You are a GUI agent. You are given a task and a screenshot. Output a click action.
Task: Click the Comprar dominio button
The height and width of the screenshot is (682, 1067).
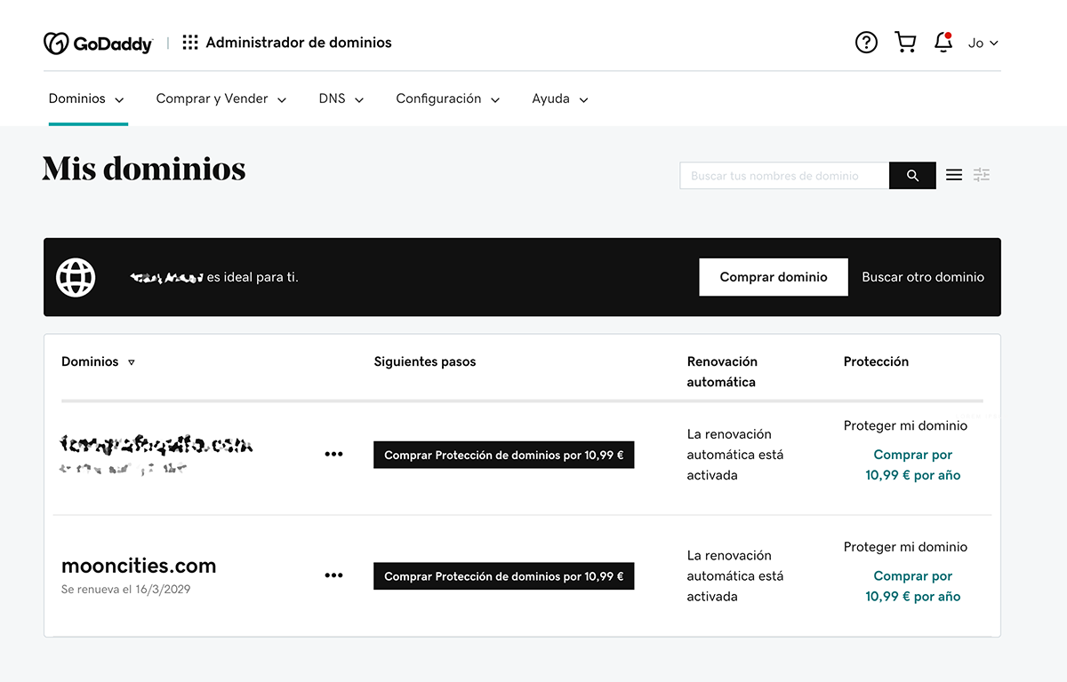pyautogui.click(x=773, y=276)
